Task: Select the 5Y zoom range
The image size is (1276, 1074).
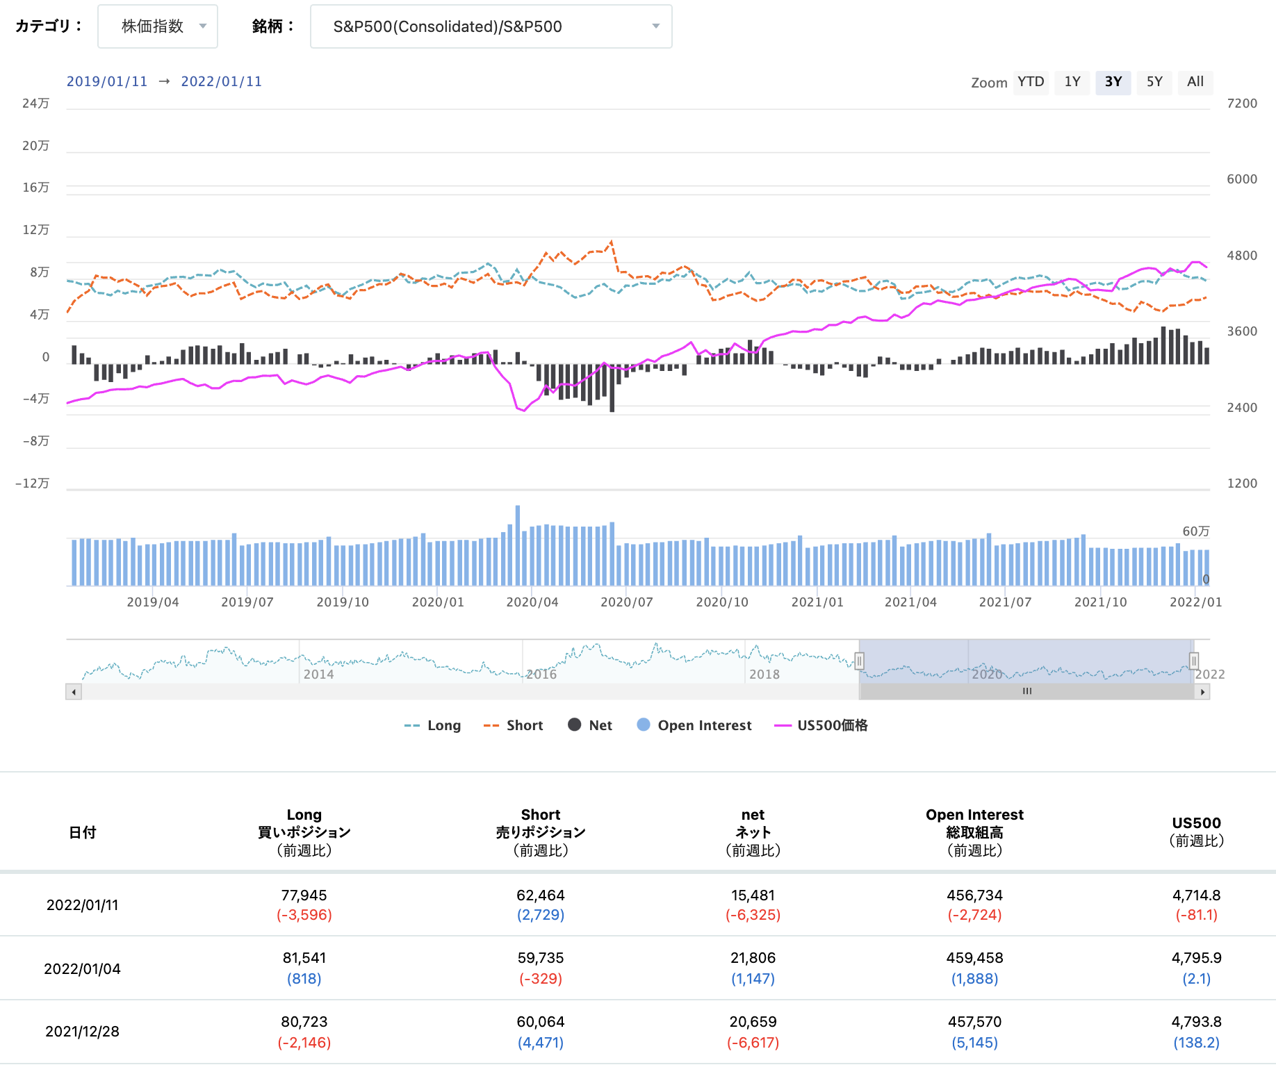Action: 1154,82
